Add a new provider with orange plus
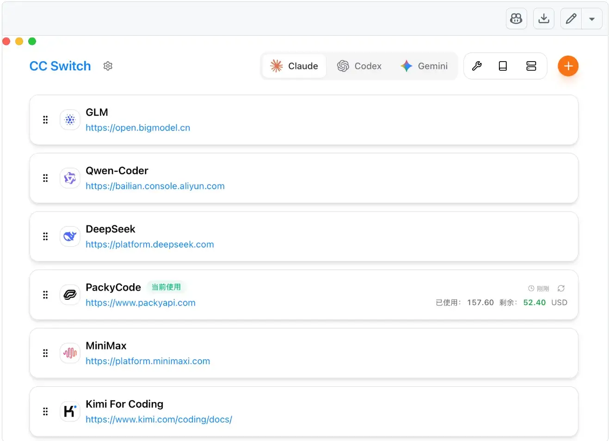The width and height of the screenshot is (609, 441). pyautogui.click(x=568, y=66)
